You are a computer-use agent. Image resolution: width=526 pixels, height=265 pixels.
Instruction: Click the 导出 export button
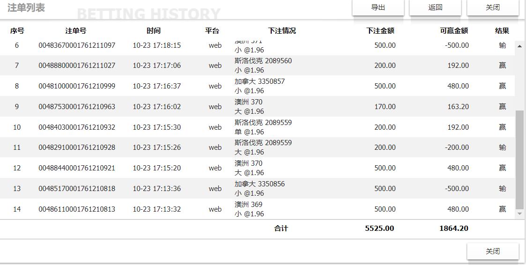(x=378, y=7)
